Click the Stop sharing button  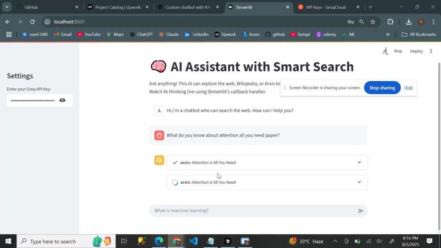pyautogui.click(x=382, y=88)
